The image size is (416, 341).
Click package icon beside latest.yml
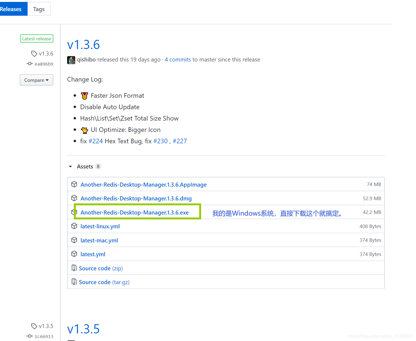click(74, 254)
